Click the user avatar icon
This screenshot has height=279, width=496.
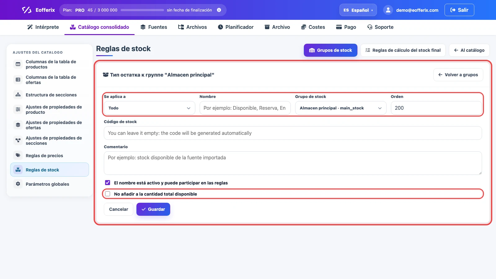[x=388, y=10]
